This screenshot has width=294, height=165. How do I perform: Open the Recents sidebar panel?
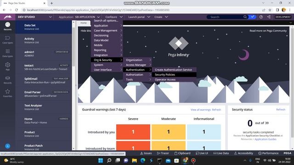tap(7, 26)
